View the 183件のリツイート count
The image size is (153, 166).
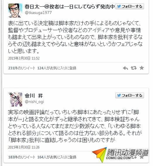[x=22, y=157]
